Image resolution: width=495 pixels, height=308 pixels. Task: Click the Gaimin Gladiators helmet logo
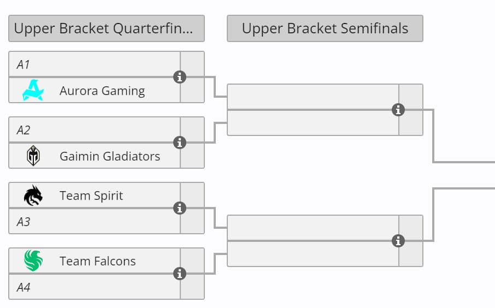(33, 156)
